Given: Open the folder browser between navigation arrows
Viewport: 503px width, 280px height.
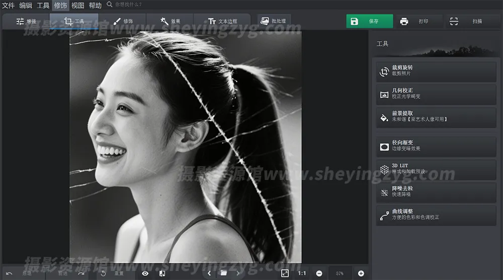Looking at the screenshot, I should pyautogui.click(x=224, y=273).
